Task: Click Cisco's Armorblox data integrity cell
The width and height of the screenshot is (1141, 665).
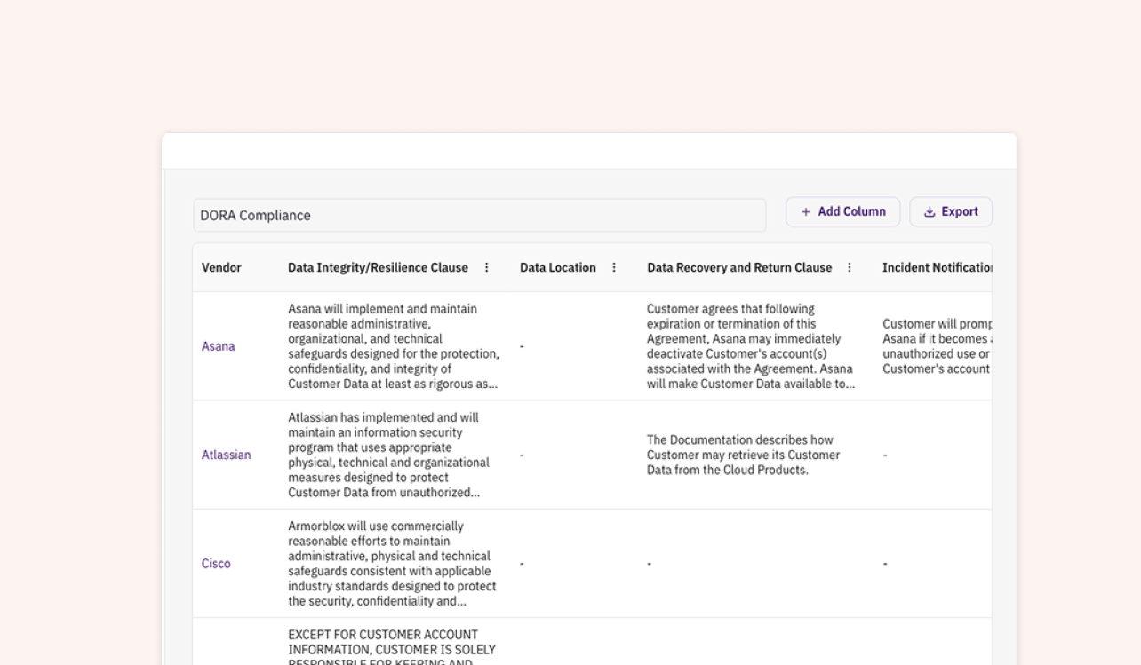Action: coord(392,564)
